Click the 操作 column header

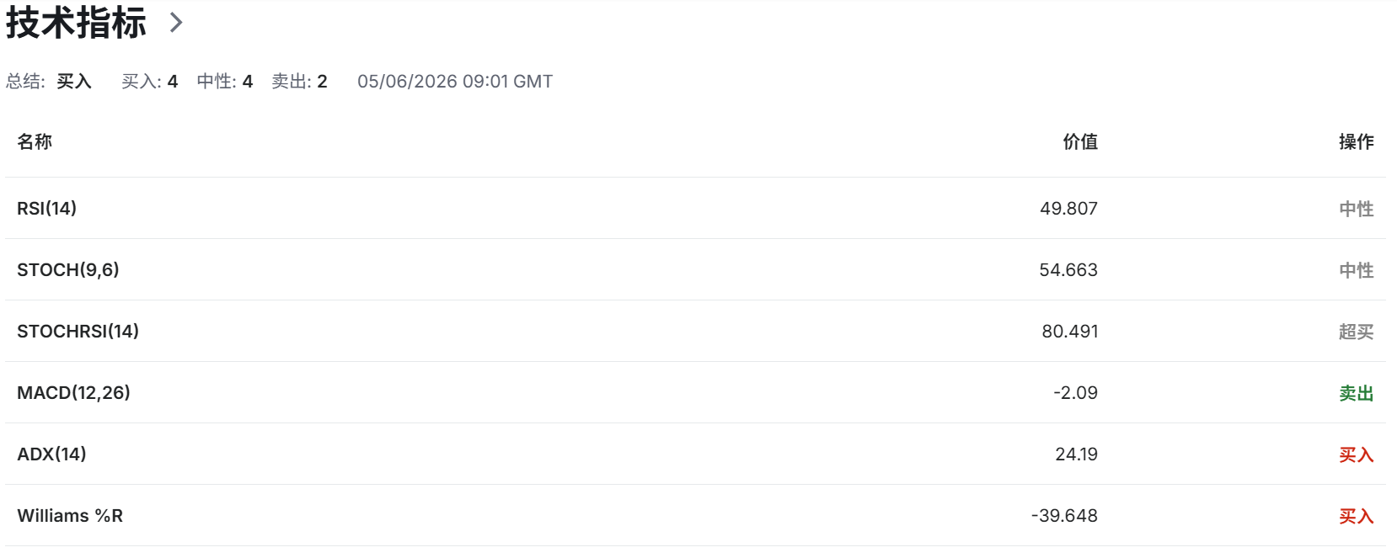point(1357,141)
